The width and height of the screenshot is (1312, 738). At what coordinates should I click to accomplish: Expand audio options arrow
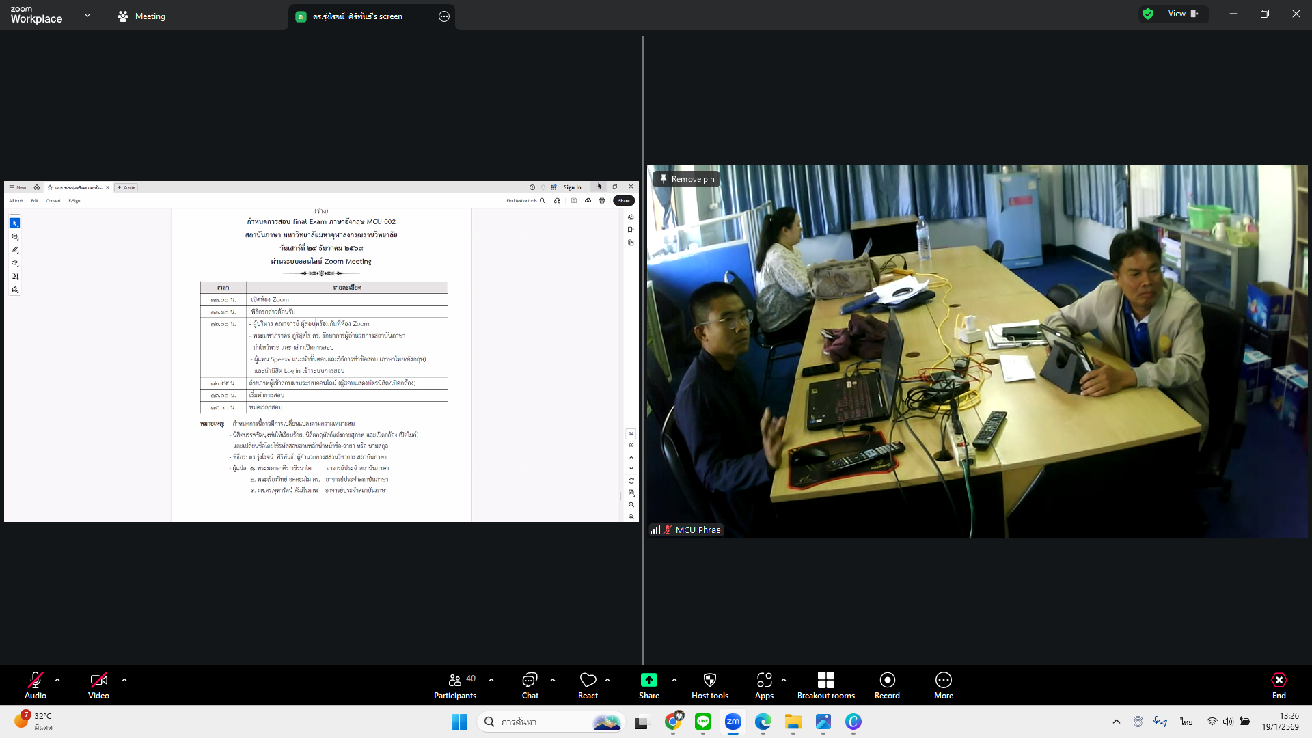click(57, 680)
